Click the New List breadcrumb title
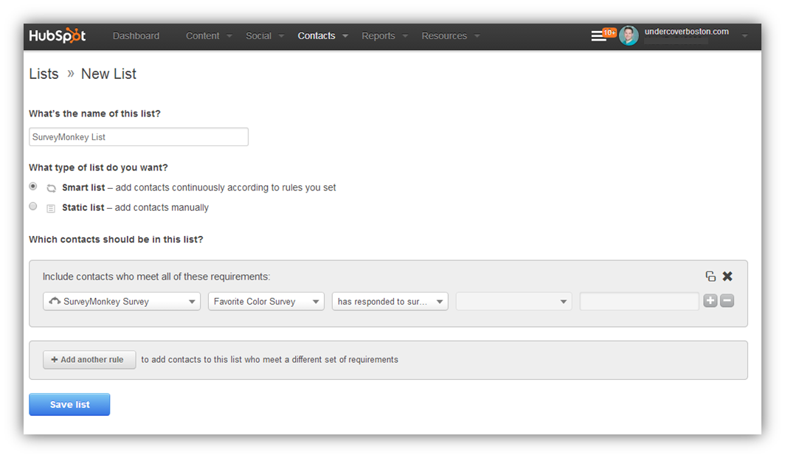This screenshot has height=458, width=785. [x=108, y=74]
